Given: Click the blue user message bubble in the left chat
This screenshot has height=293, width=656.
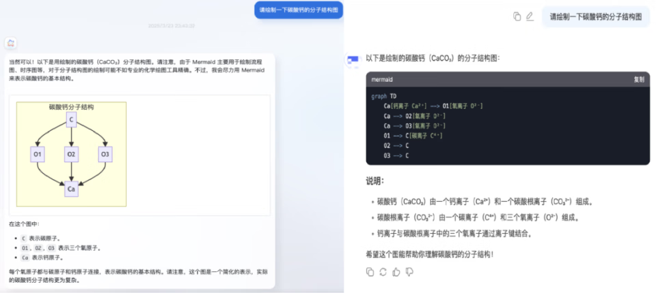Looking at the screenshot, I should tap(299, 10).
